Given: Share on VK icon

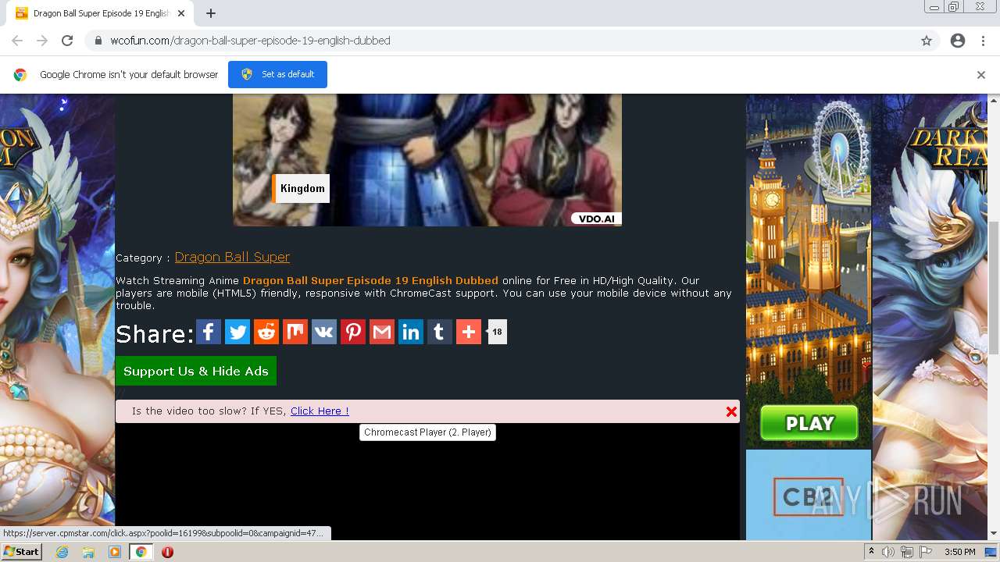Looking at the screenshot, I should point(324,332).
